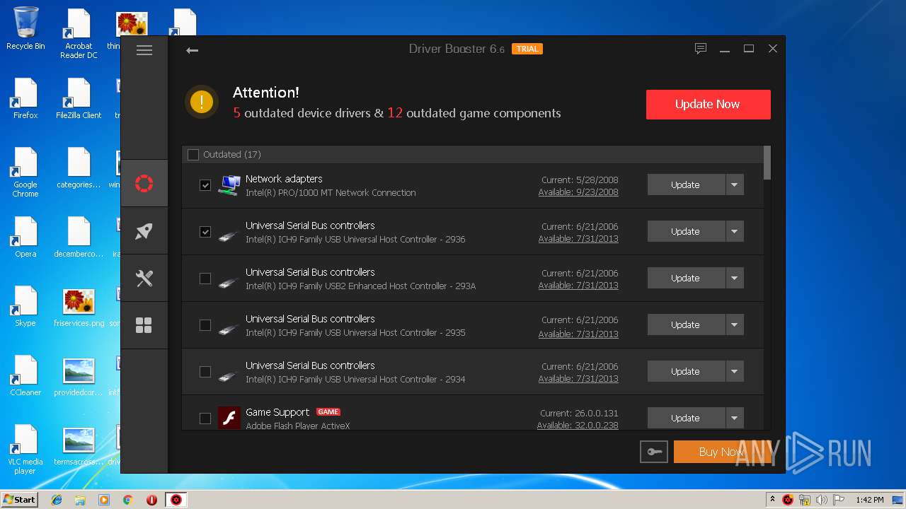Viewport: 906px width, 509px height.
Task: Click the taskbar clock showing 1:42 PM
Action: point(869,500)
